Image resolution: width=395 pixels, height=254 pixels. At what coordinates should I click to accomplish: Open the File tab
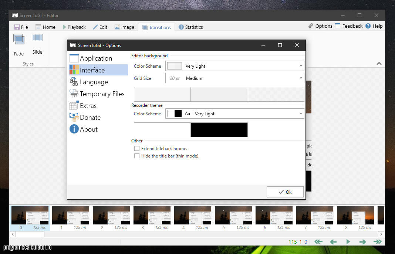tap(21, 27)
